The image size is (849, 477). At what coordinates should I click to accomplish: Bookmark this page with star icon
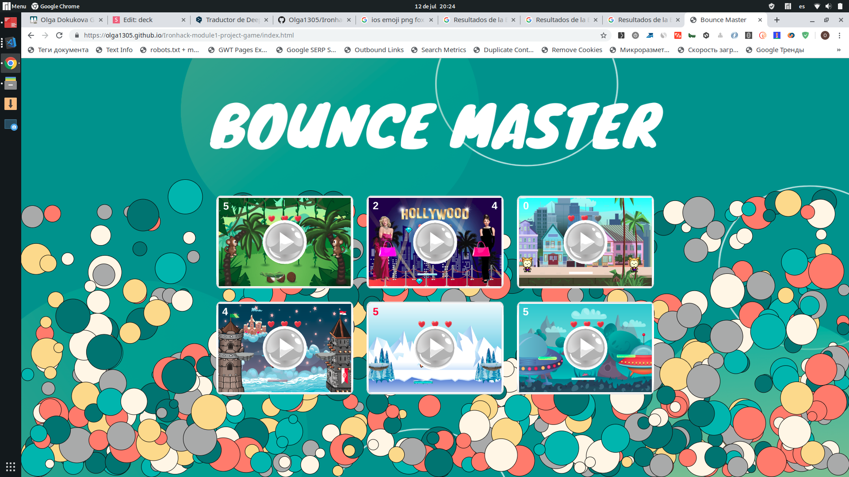click(x=603, y=35)
